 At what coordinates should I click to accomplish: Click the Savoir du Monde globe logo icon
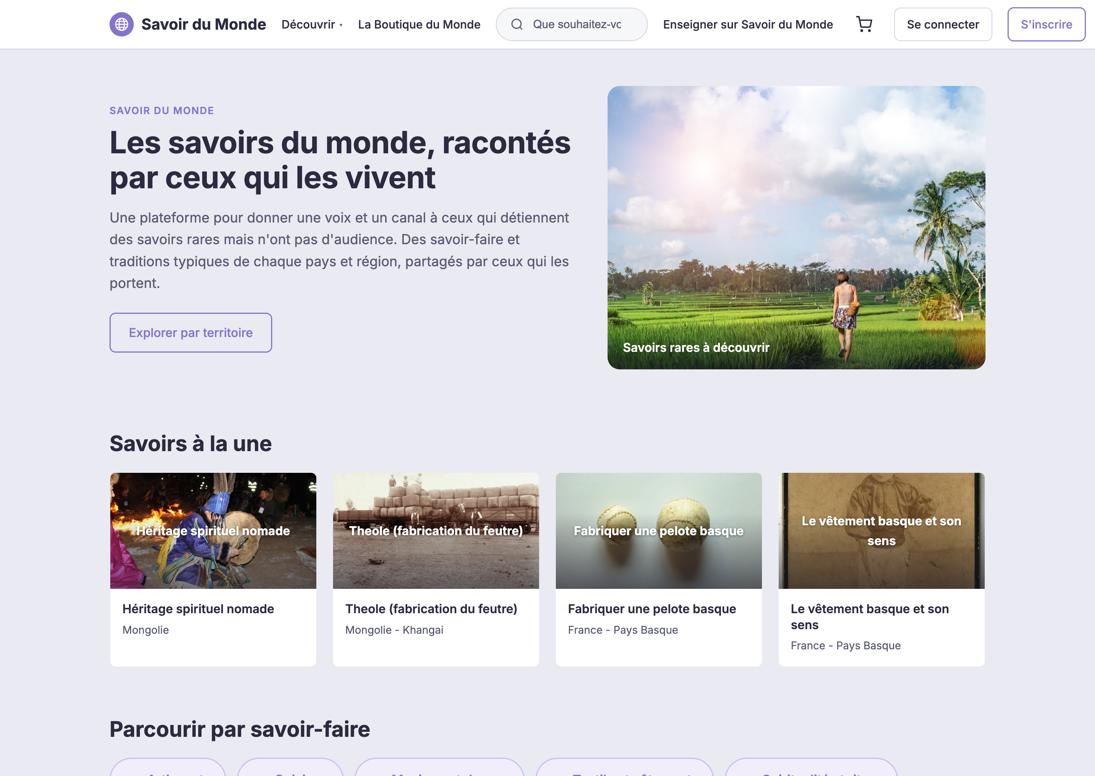click(x=121, y=24)
